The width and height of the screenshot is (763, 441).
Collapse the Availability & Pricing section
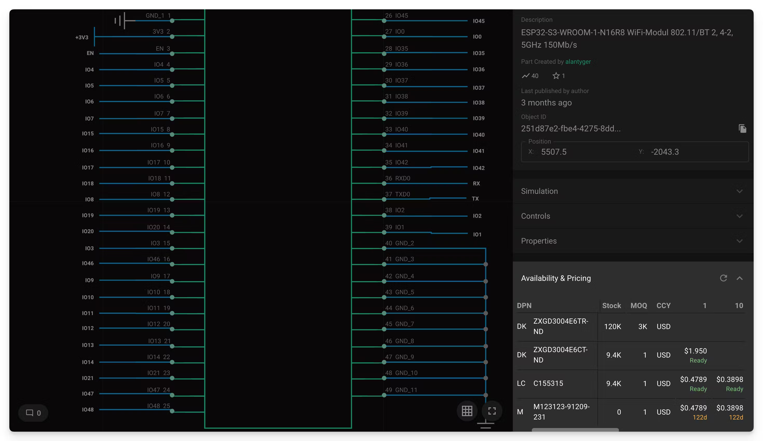tap(739, 278)
